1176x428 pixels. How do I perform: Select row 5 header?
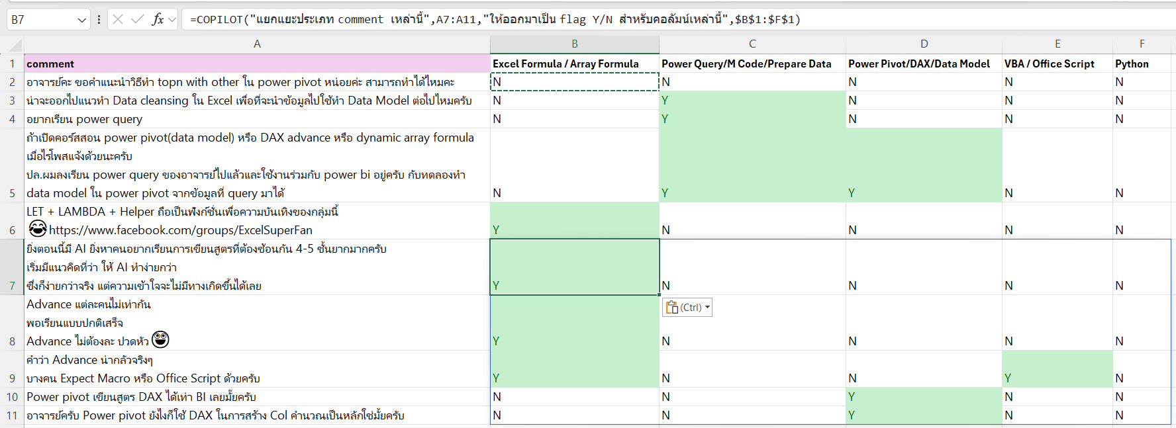tap(12, 193)
